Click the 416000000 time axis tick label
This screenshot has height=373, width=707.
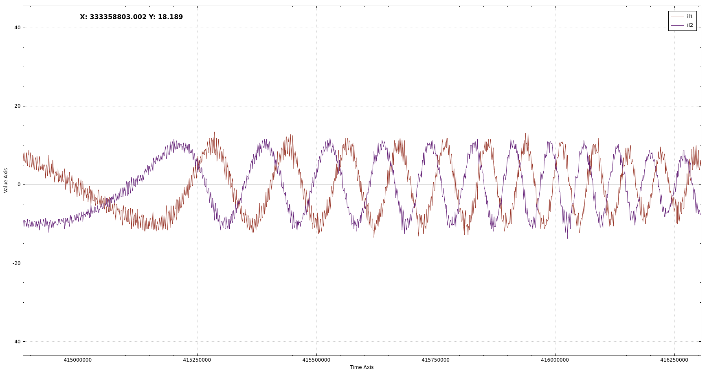(x=555, y=360)
